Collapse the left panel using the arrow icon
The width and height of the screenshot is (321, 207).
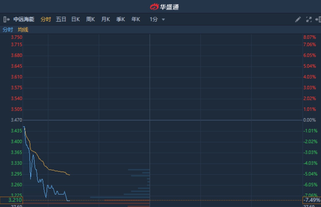click(6, 20)
